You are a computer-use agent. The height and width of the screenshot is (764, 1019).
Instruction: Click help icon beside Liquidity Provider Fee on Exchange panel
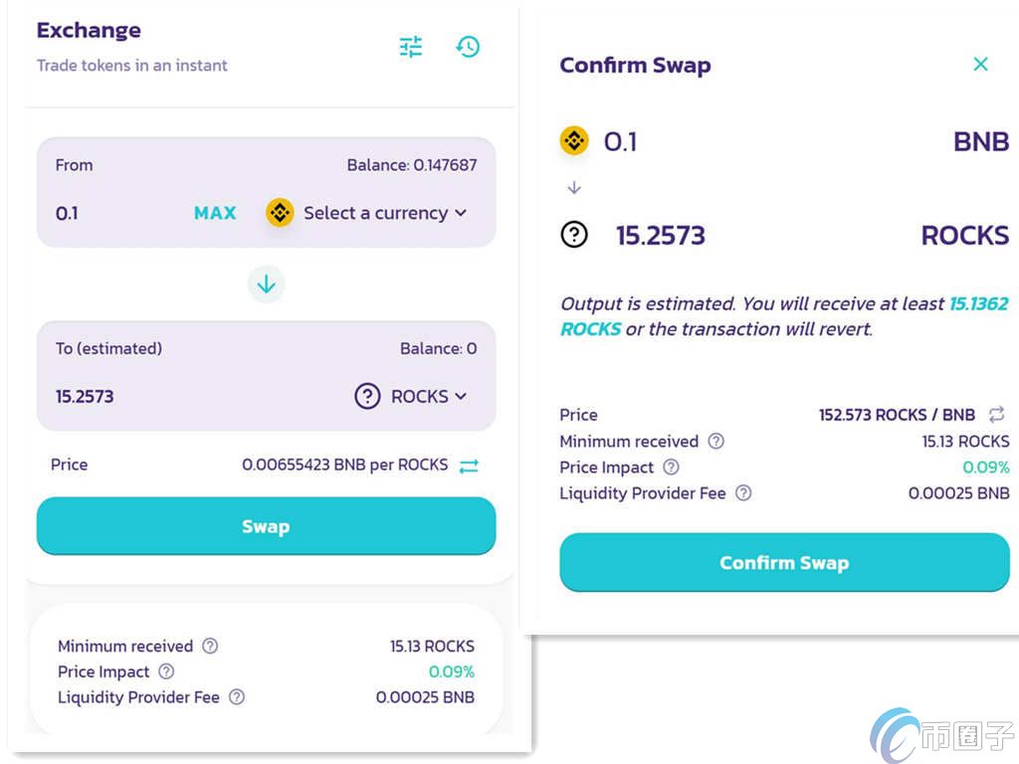[x=237, y=697]
